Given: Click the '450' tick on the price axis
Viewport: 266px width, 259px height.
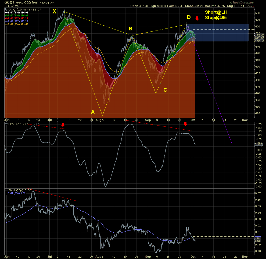Looking at the screenshot, I should 257,80.
